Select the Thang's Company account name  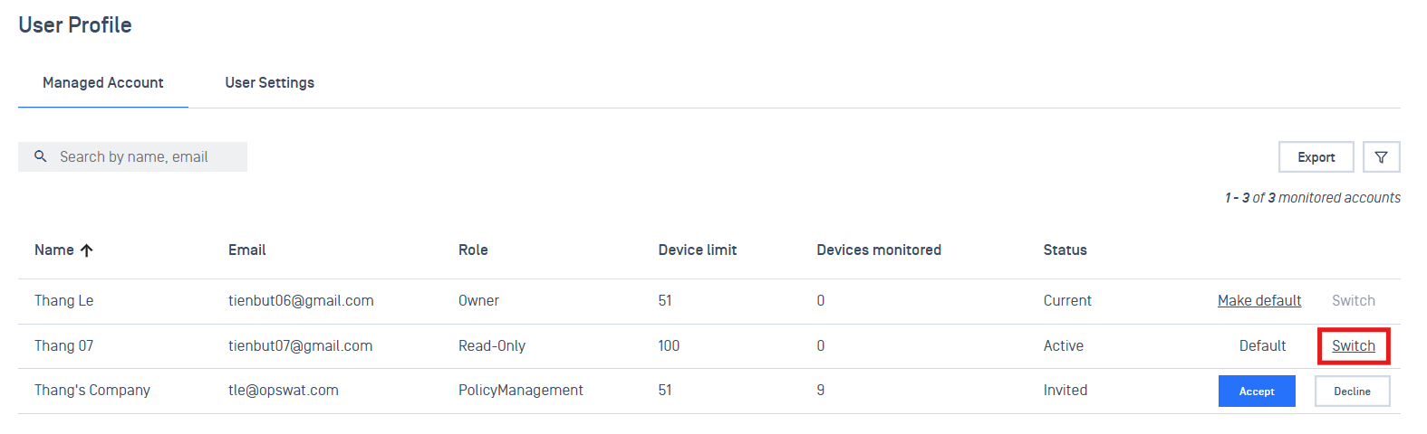click(x=92, y=391)
